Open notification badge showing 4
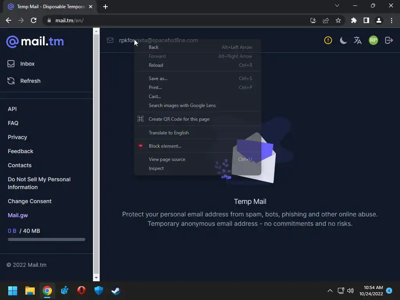This screenshot has width=400, height=300. (x=389, y=291)
